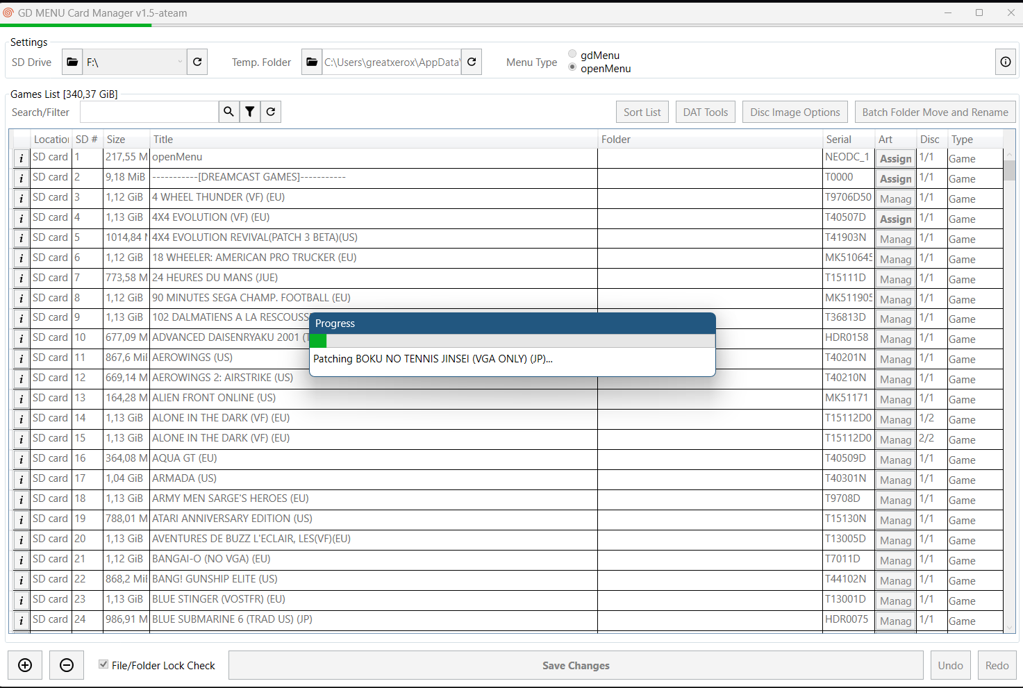This screenshot has width=1023, height=688.
Task: Clear the search filter with the refresh icon
Action: coord(271,112)
